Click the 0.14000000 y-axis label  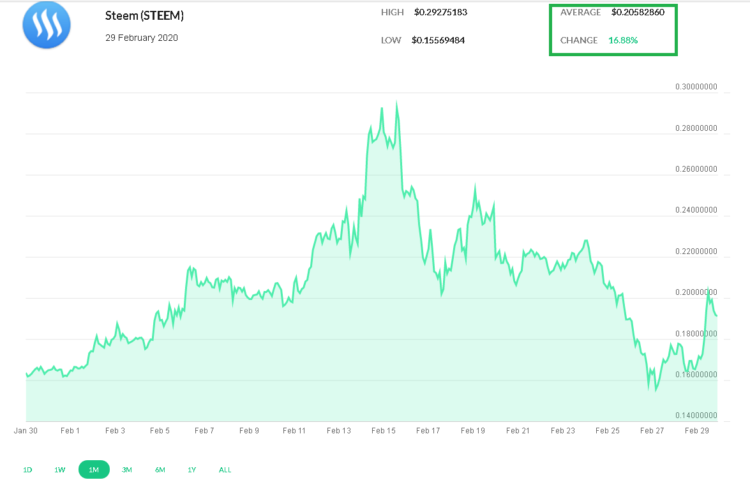695,415
